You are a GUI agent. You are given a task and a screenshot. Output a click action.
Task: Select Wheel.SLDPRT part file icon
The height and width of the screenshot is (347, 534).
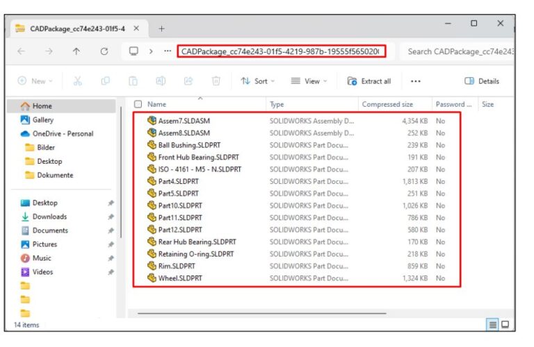click(x=152, y=278)
